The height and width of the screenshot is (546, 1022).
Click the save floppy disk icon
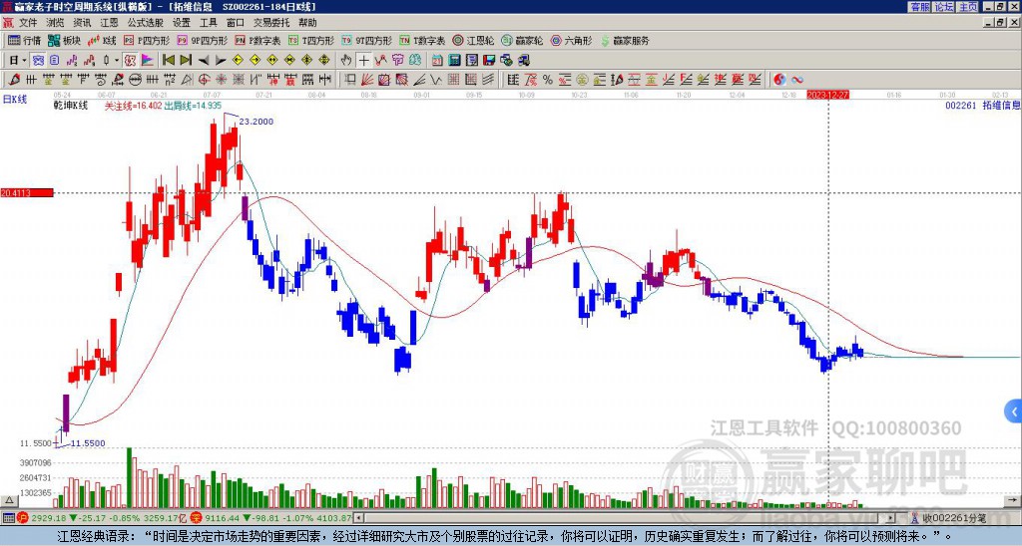click(x=489, y=61)
